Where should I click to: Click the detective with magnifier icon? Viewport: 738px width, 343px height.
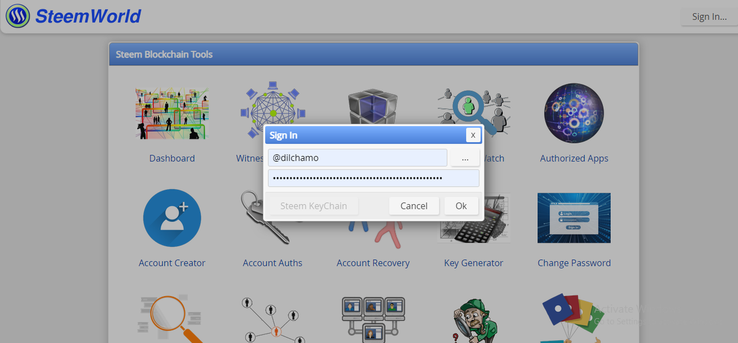(x=474, y=321)
